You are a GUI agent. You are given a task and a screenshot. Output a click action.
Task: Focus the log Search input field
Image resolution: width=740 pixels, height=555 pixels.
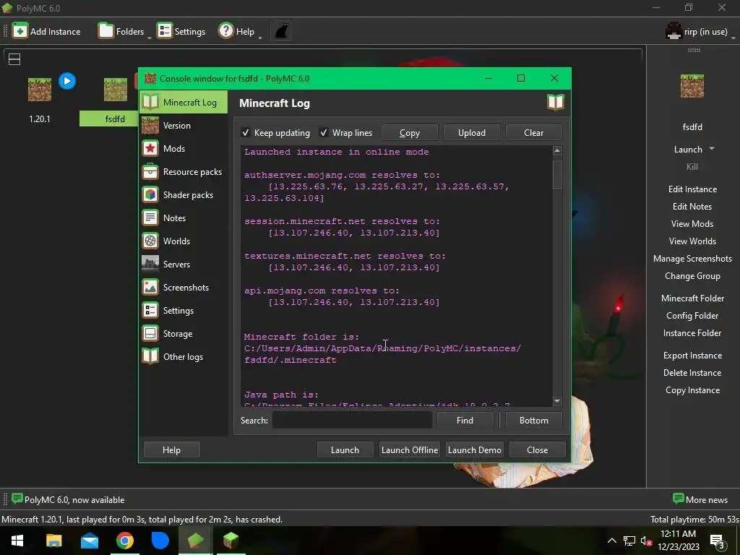tap(352, 420)
